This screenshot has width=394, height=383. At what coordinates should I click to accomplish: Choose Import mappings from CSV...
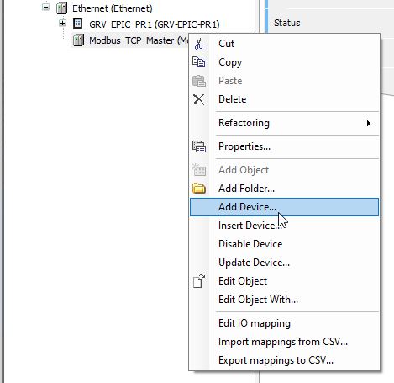coord(284,342)
